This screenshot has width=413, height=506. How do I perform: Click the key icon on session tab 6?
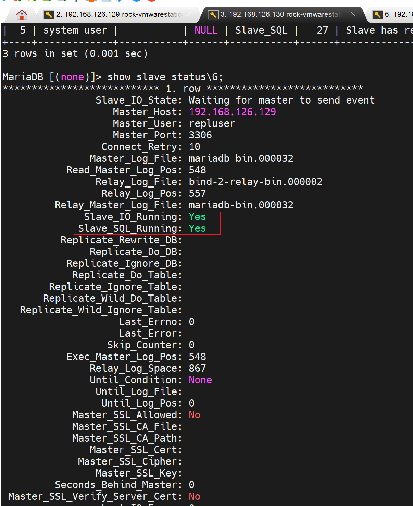click(x=378, y=14)
